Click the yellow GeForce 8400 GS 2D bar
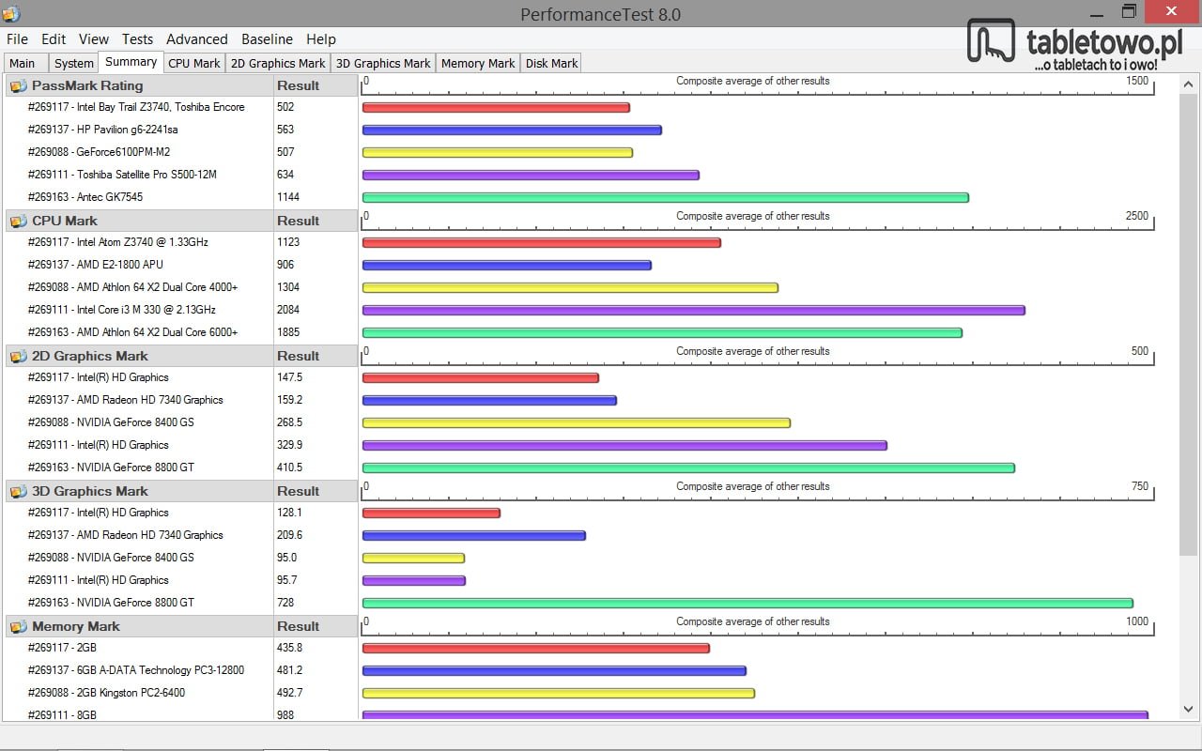Screen dimensions: 1202x751 [x=577, y=422]
